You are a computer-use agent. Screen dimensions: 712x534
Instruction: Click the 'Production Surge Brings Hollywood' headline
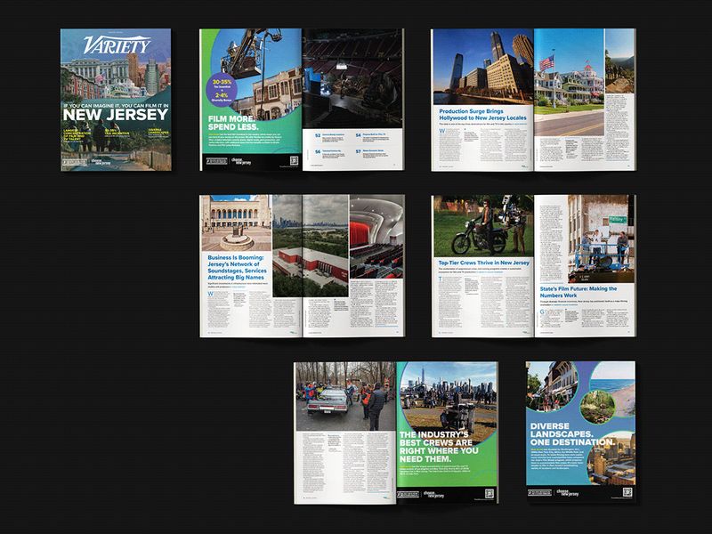pos(482,115)
